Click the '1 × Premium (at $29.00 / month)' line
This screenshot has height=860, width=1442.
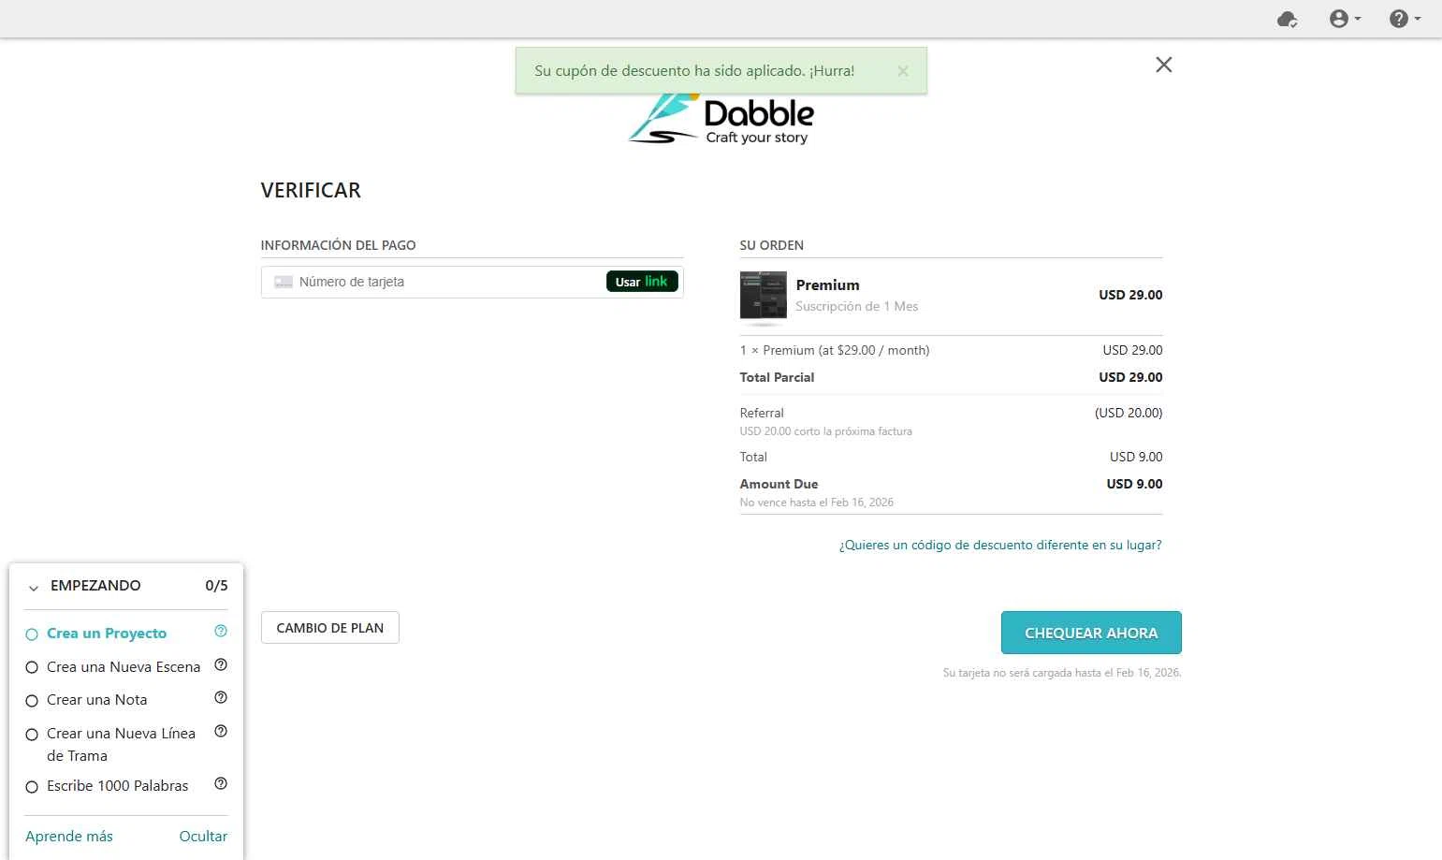pyautogui.click(x=835, y=350)
